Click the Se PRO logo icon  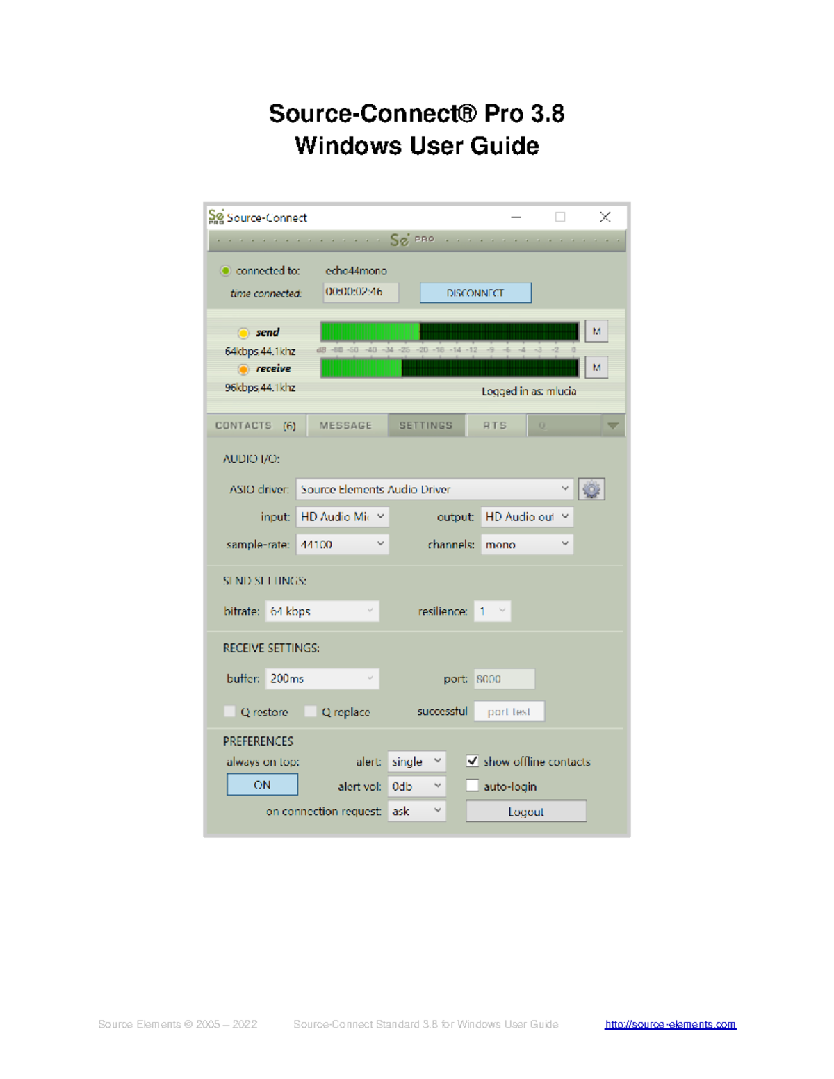[407, 240]
